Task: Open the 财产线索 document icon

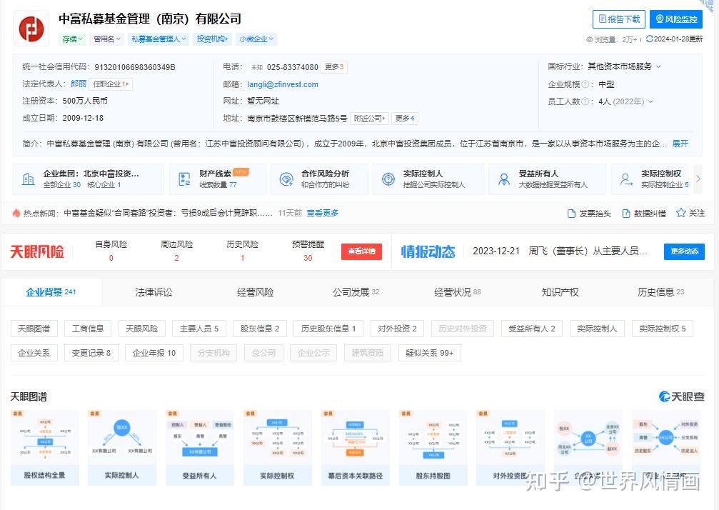Action: (184, 179)
